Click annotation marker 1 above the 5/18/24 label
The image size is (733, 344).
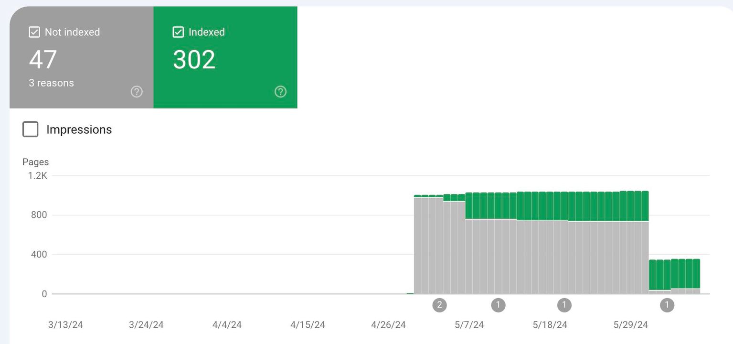pyautogui.click(x=564, y=305)
